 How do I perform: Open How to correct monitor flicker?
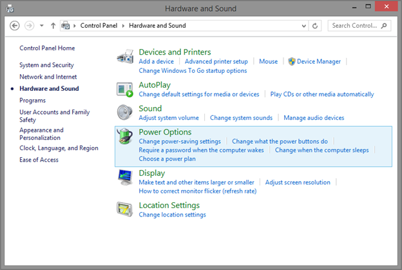[198, 191]
